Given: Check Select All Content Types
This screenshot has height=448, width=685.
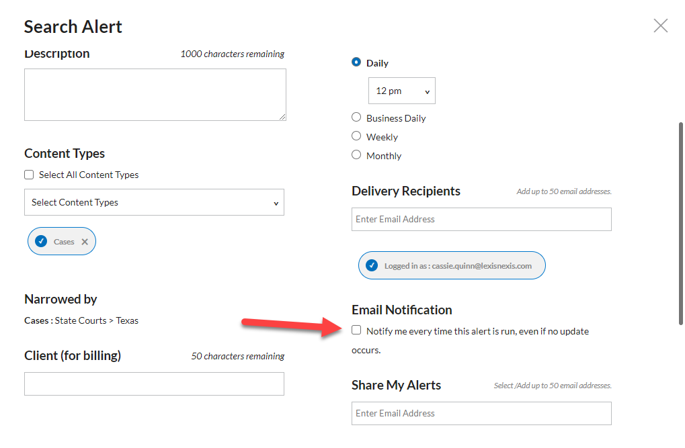Looking at the screenshot, I should click(x=29, y=175).
